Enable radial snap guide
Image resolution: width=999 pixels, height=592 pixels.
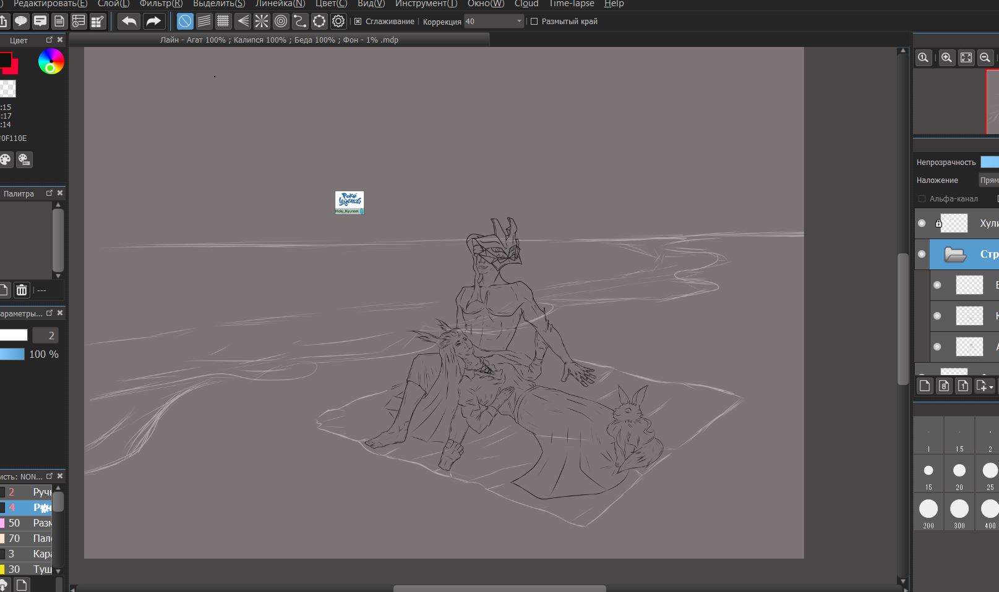coord(262,22)
